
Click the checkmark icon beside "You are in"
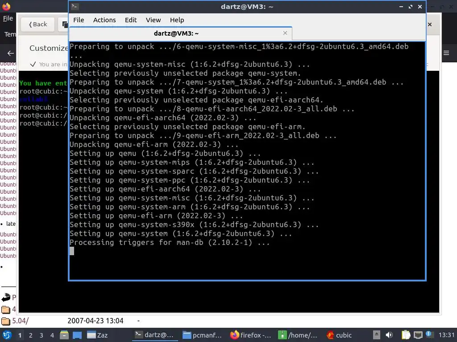click(33, 64)
